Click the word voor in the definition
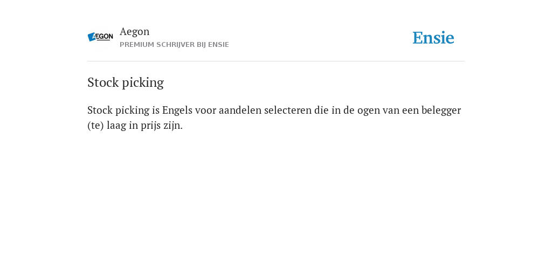This screenshot has width=552, height=276. (205, 111)
